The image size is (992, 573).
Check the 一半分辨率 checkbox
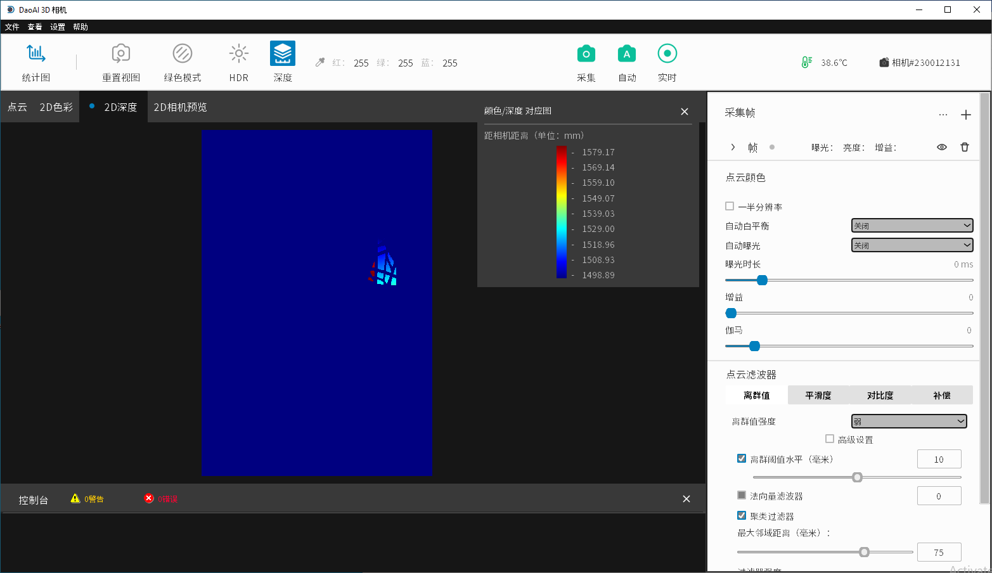pos(730,206)
